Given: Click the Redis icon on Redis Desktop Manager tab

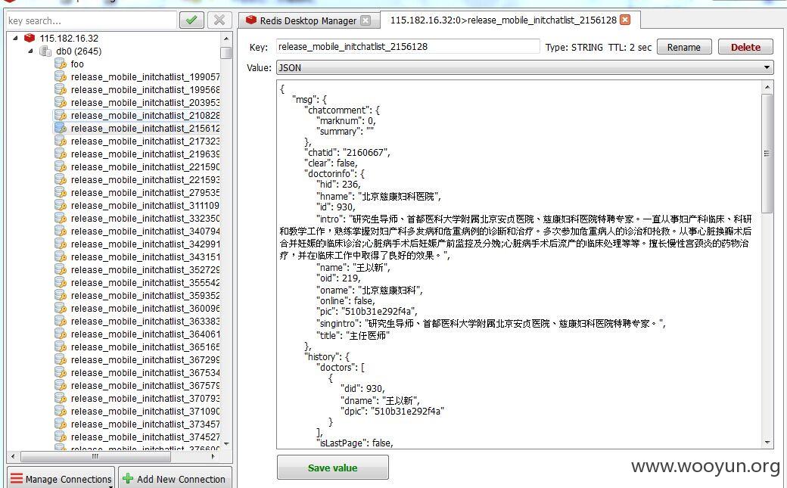Looking at the screenshot, I should (251, 20).
